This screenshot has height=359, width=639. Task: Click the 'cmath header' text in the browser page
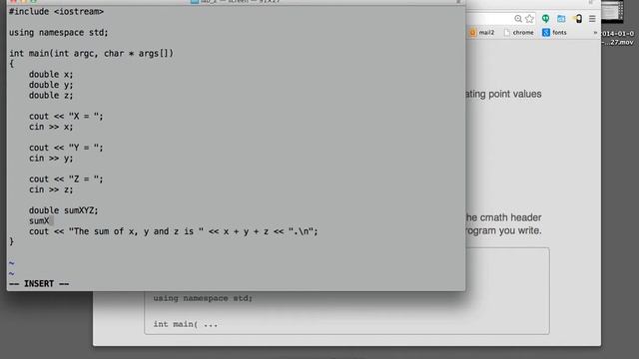[x=510, y=217]
